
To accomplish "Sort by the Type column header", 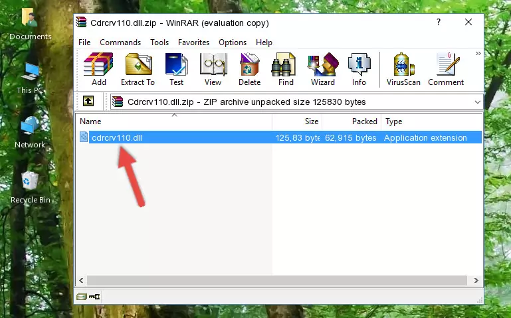I will pos(431,121).
